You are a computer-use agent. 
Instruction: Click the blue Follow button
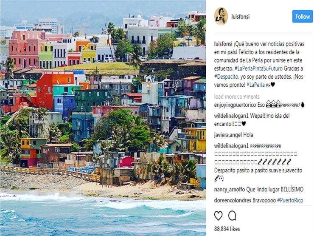303,17
